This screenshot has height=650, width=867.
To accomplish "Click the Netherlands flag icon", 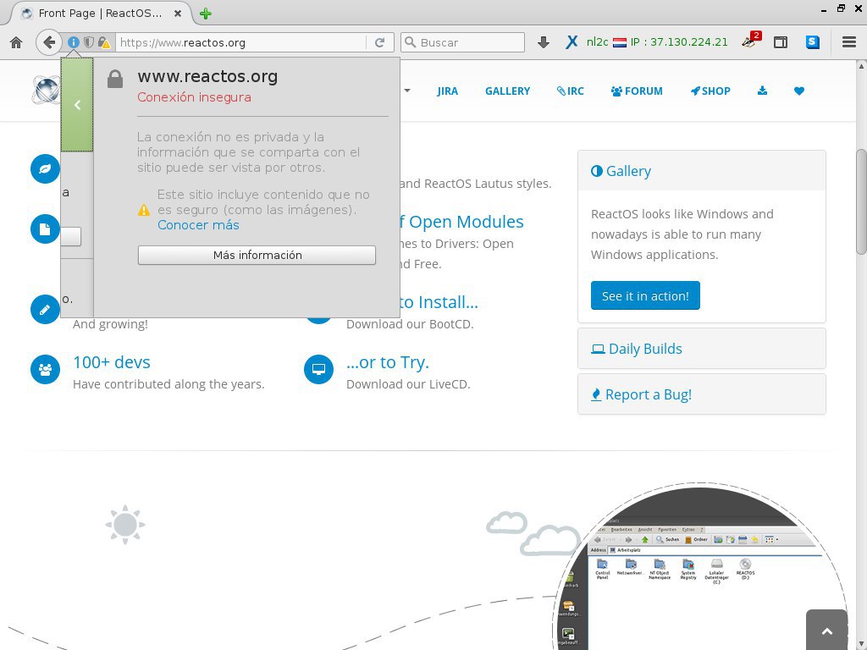I will click(x=620, y=42).
